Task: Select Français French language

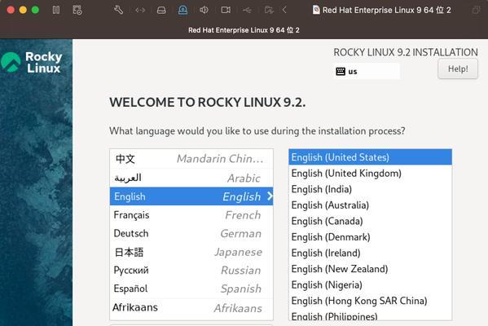Action: pyautogui.click(x=191, y=215)
